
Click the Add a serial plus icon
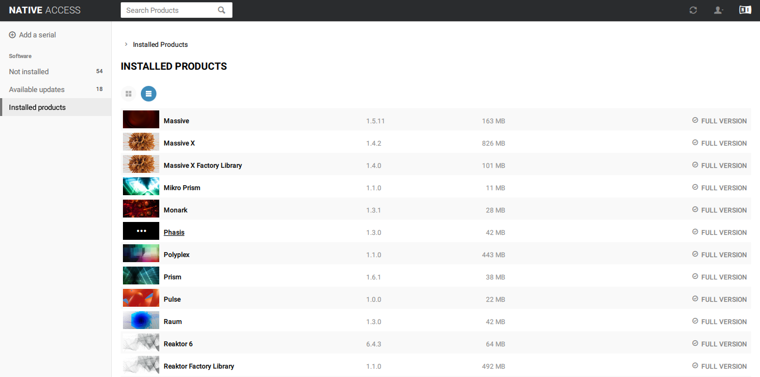12,35
